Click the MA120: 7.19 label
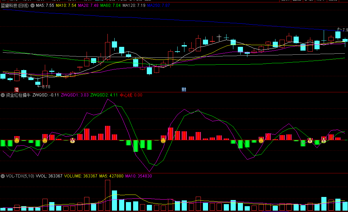Screen dimensions: 348x212 click(x=134, y=5)
